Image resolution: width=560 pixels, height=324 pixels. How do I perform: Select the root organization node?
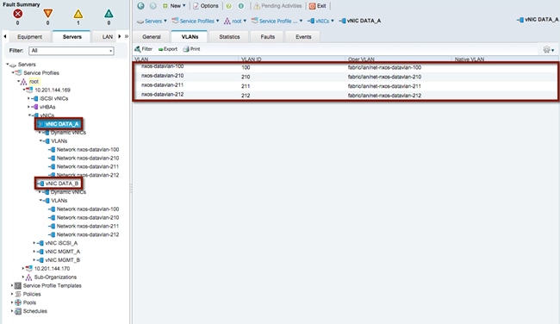point(34,82)
